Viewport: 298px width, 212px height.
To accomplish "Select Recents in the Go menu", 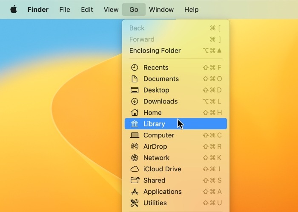I will [x=176, y=67].
